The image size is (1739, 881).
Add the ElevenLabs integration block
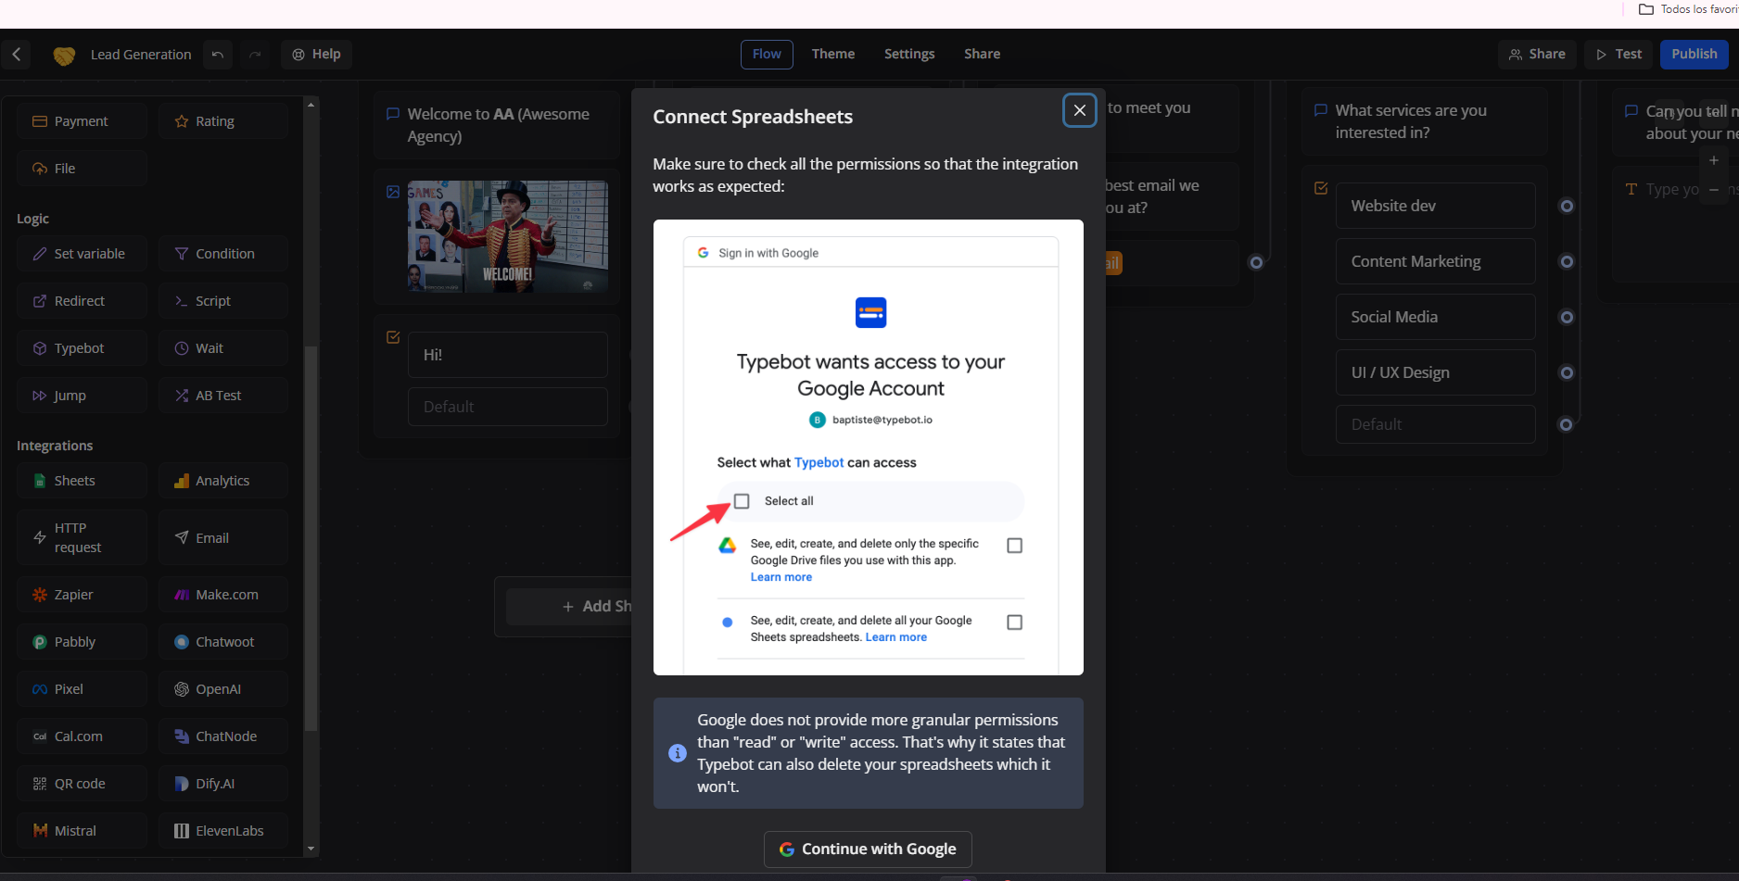click(222, 831)
